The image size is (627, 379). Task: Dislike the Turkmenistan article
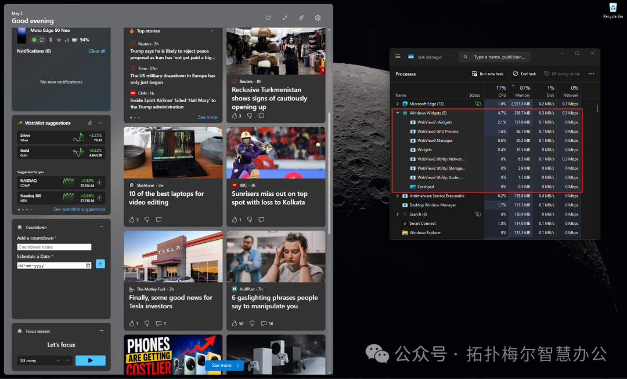pyautogui.click(x=250, y=116)
